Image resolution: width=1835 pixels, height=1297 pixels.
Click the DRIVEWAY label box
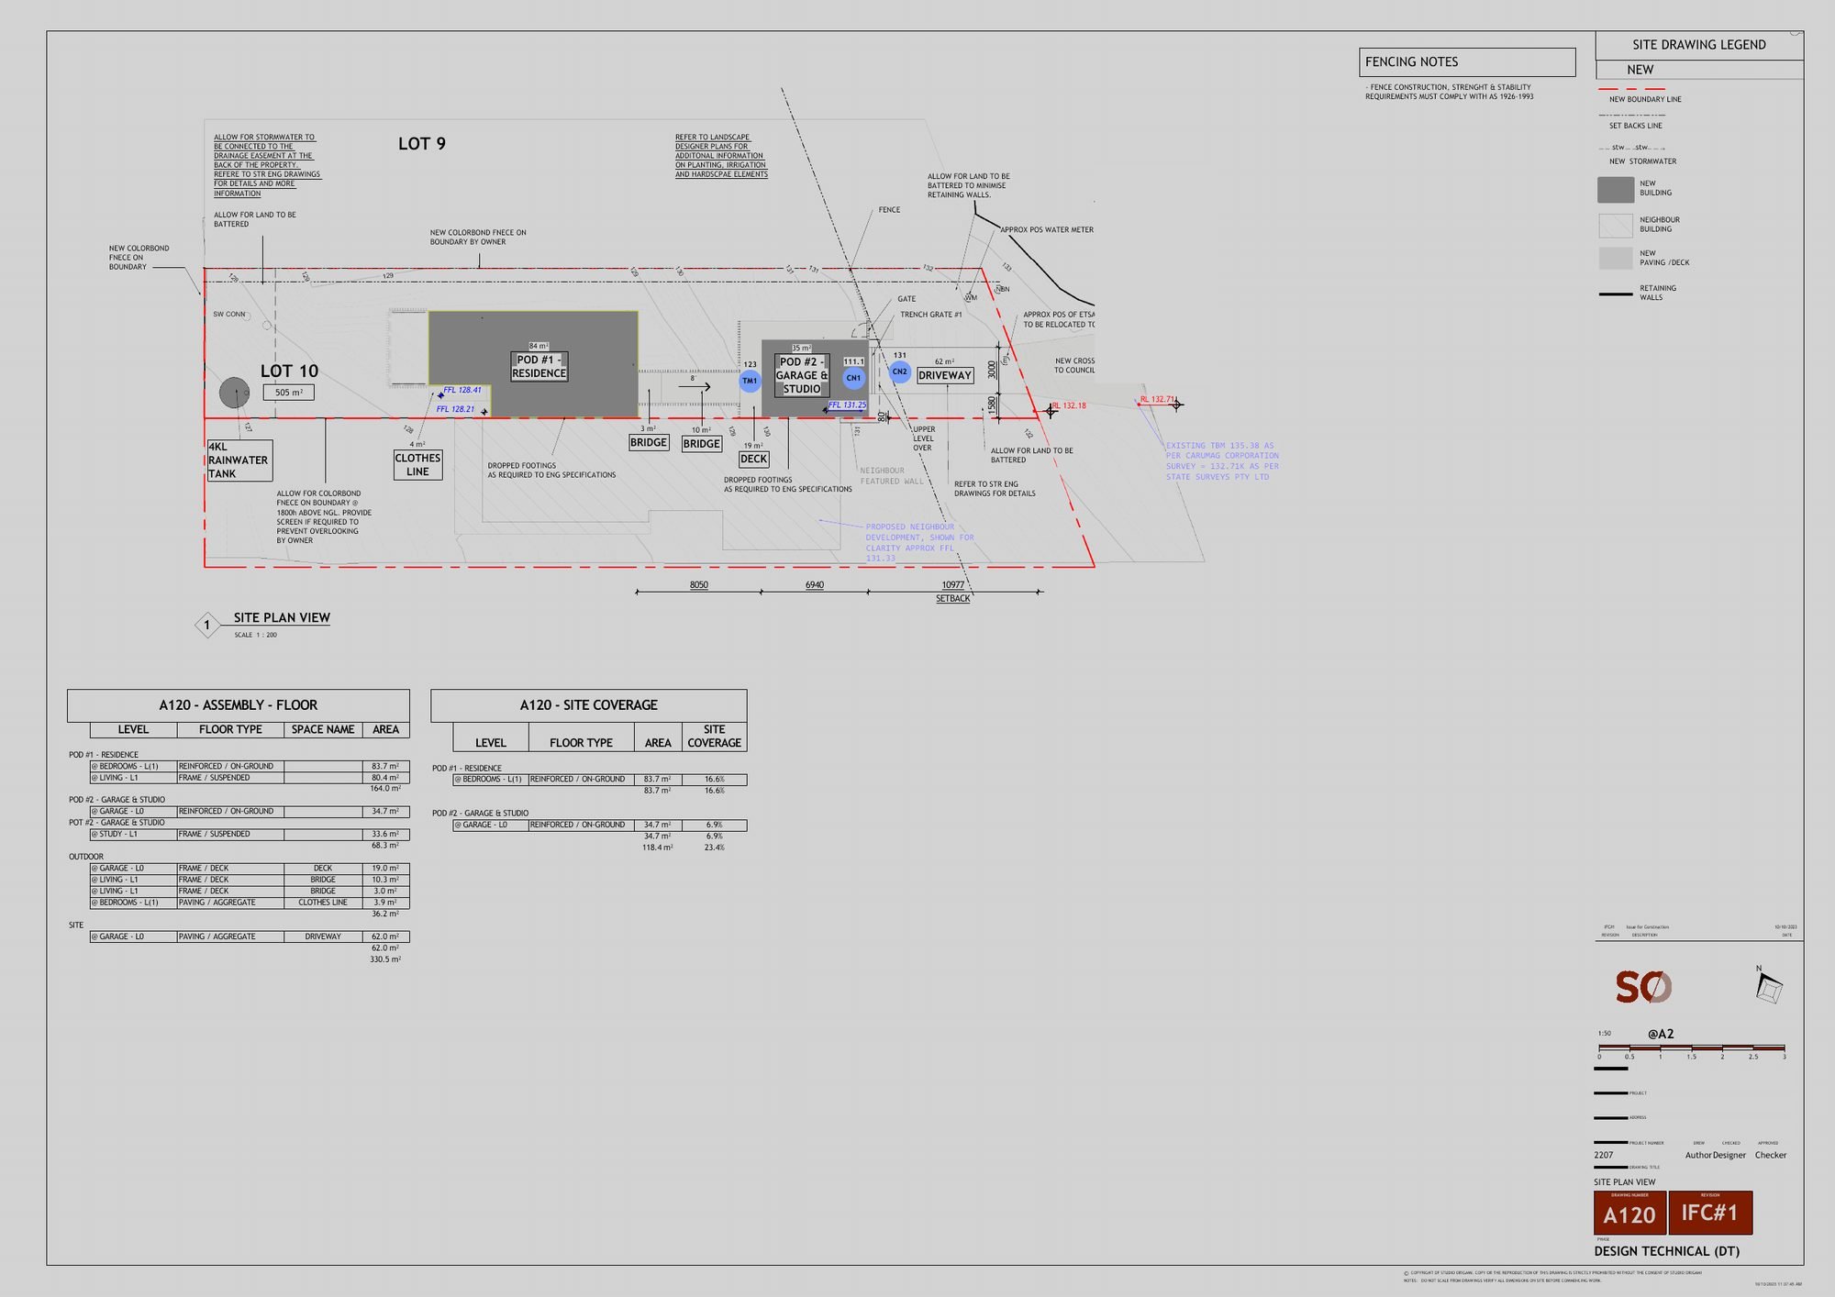(x=945, y=375)
